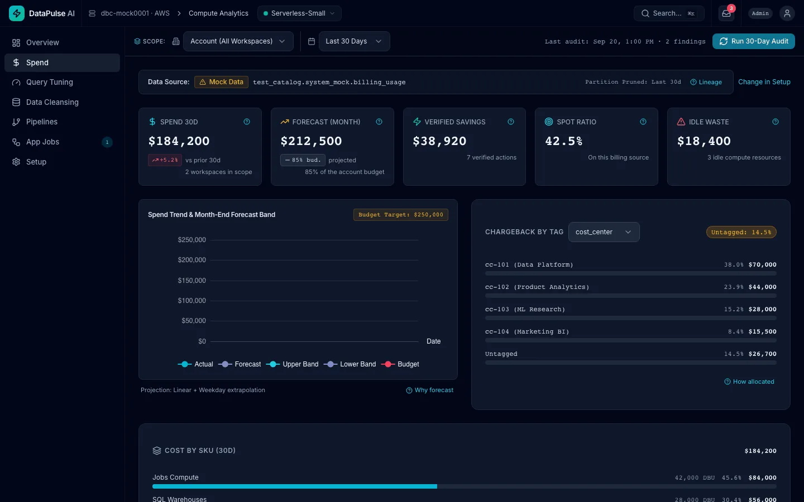This screenshot has height=502, width=804.
Task: Click the warning triangle icon on Idle Waste card
Action: (x=681, y=122)
